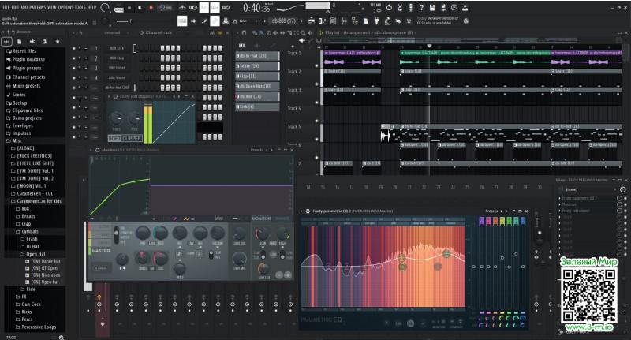The height and width of the screenshot is (340, 631).
Task: Toggle mute LED for 808 Clap channel
Action: point(73,58)
